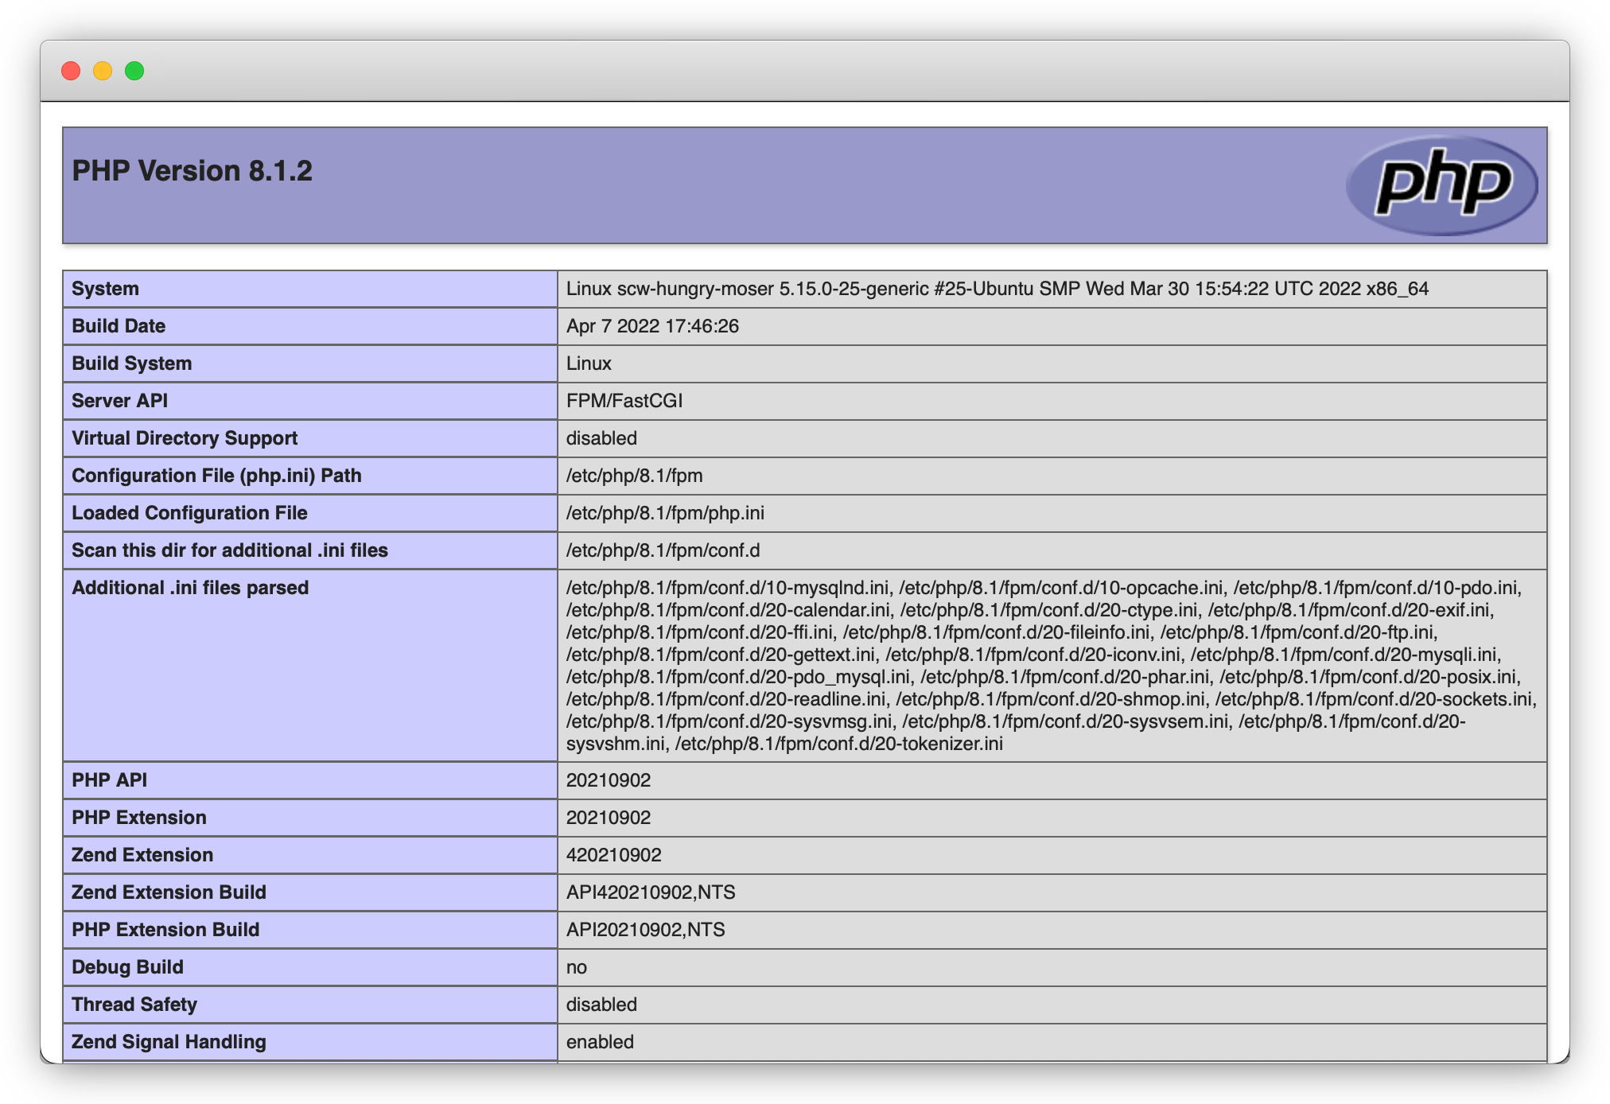Click the Scan this dir label
1610x1104 pixels.
coord(230,550)
